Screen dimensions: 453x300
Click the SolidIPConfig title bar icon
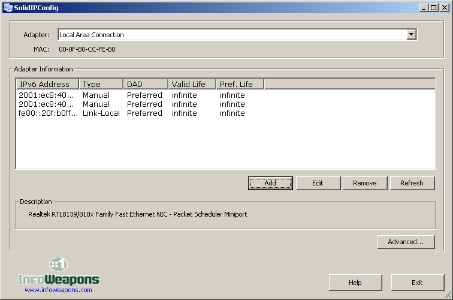click(8, 8)
